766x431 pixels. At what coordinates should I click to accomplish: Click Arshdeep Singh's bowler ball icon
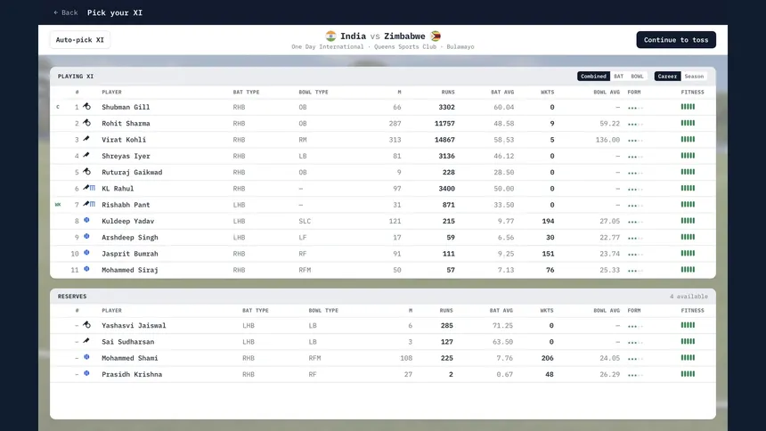coord(86,237)
